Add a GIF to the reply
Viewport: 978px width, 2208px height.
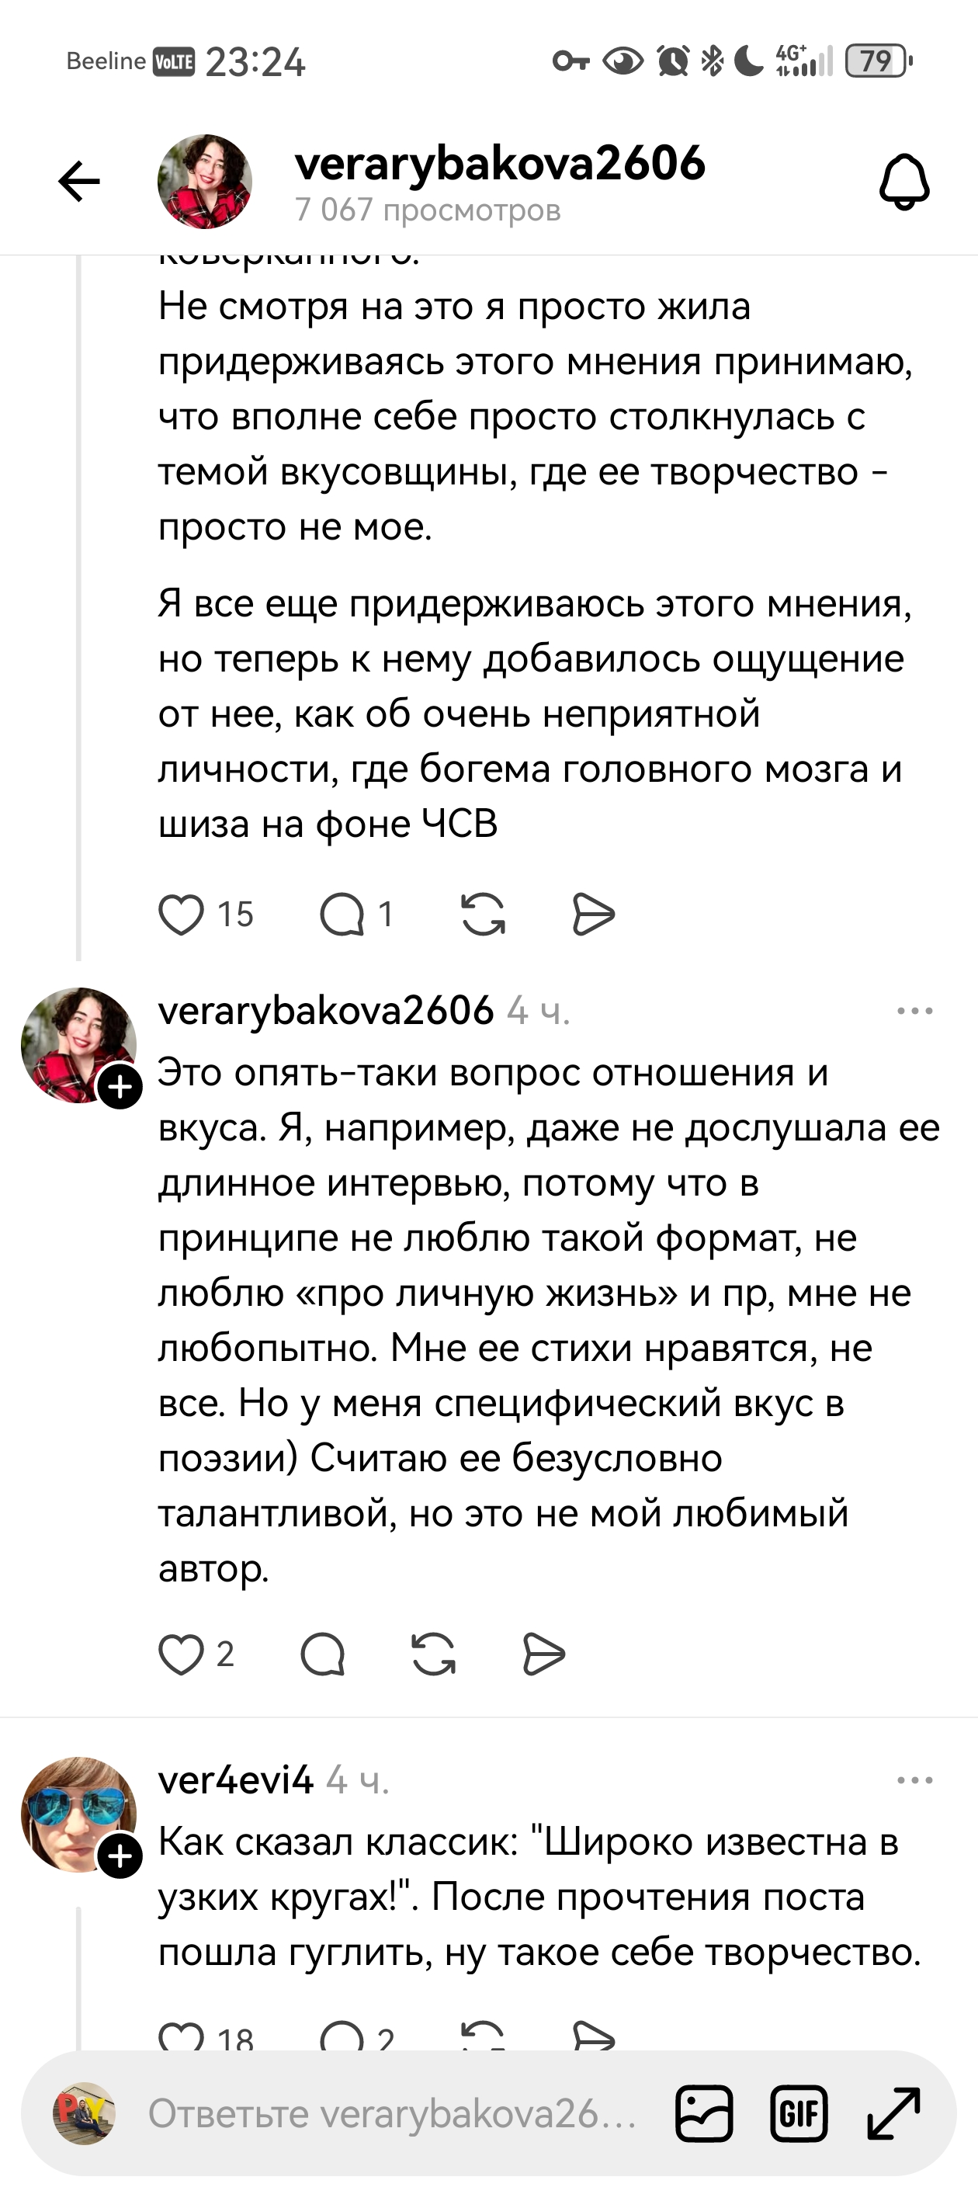point(799,2114)
